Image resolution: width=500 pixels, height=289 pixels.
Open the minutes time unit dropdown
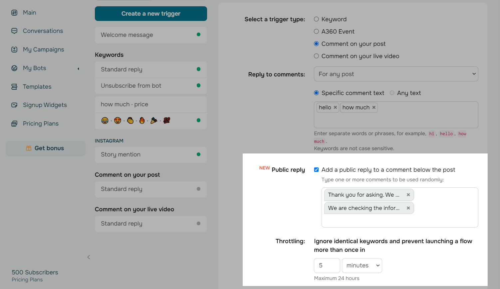point(362,265)
